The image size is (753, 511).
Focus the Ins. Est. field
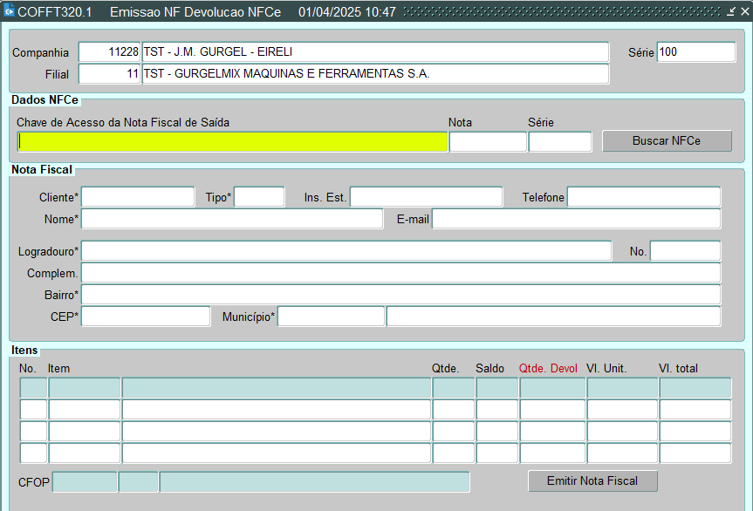(426, 197)
